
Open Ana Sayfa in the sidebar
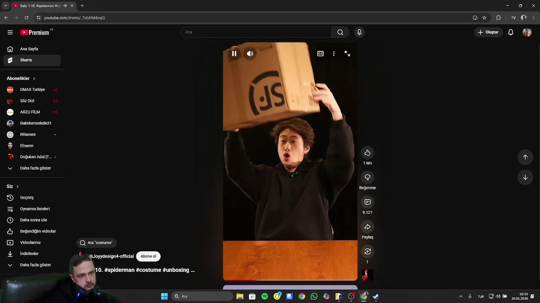pos(32,49)
